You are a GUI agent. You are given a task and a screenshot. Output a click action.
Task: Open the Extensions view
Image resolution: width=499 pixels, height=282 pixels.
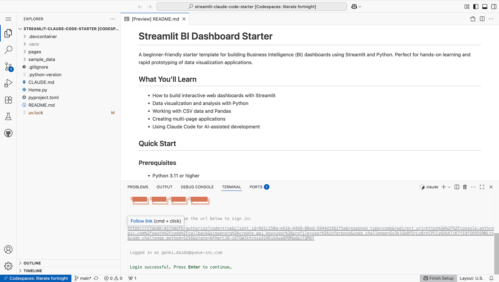tap(8, 100)
